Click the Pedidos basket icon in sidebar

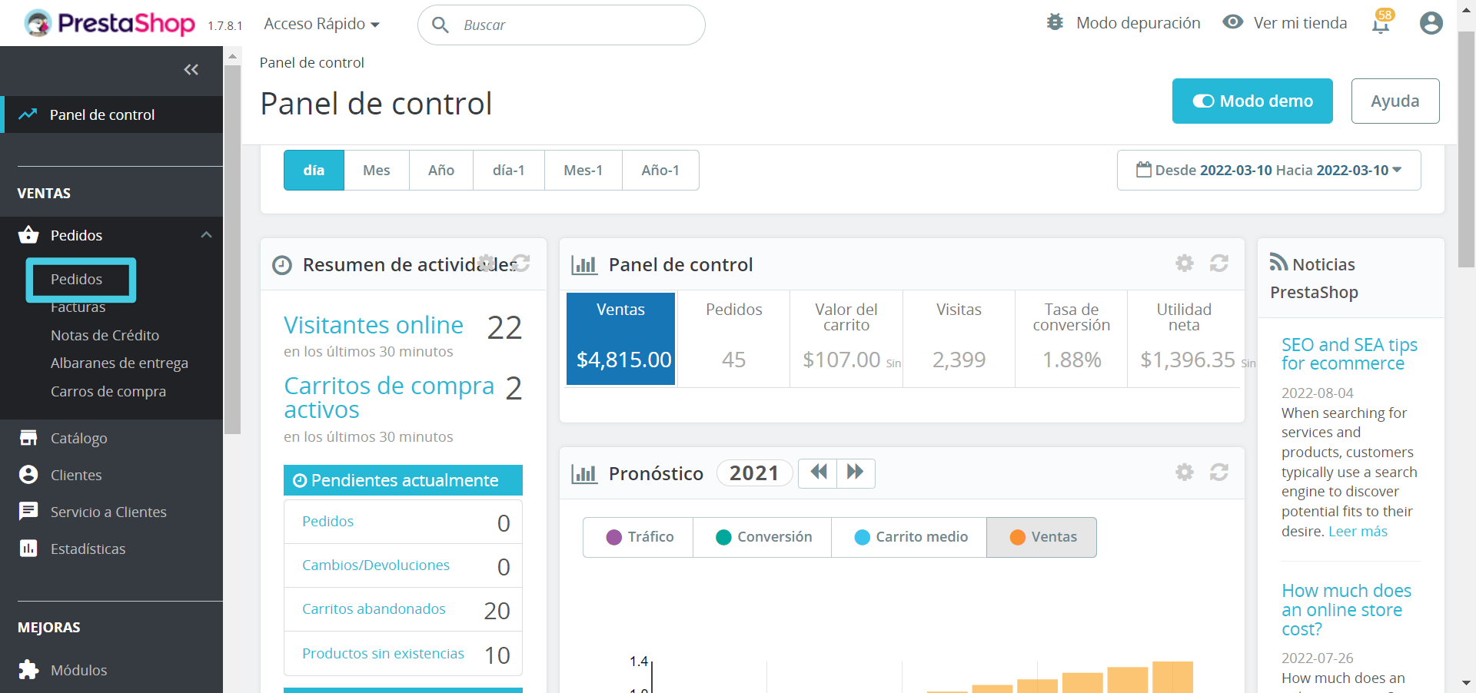coord(28,235)
